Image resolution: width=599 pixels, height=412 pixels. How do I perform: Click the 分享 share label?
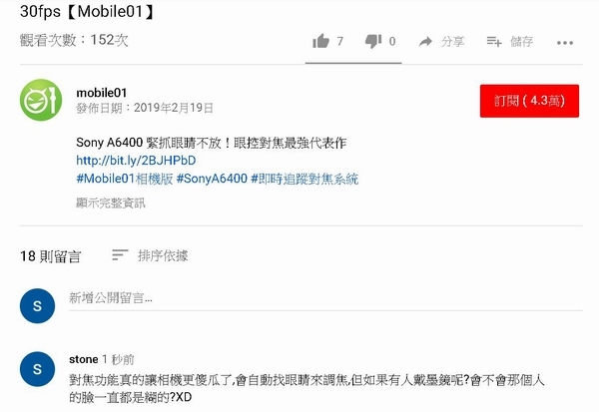click(452, 41)
